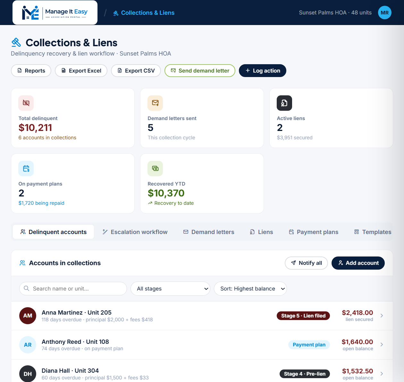404x382 pixels.
Task: Click the Notify all button
Action: pos(306,263)
